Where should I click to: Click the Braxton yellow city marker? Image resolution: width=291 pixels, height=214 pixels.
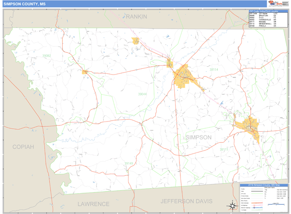coord(136,41)
